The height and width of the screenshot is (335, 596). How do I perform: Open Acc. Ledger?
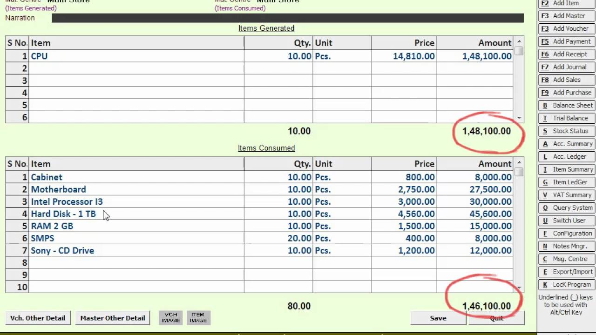pos(567,156)
